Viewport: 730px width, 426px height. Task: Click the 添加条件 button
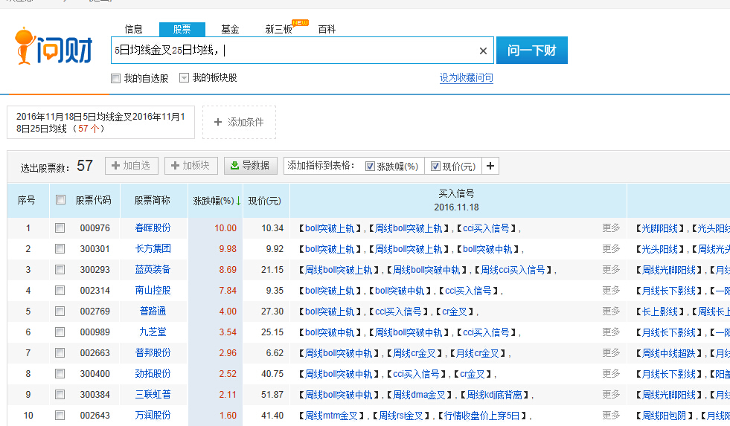point(240,123)
